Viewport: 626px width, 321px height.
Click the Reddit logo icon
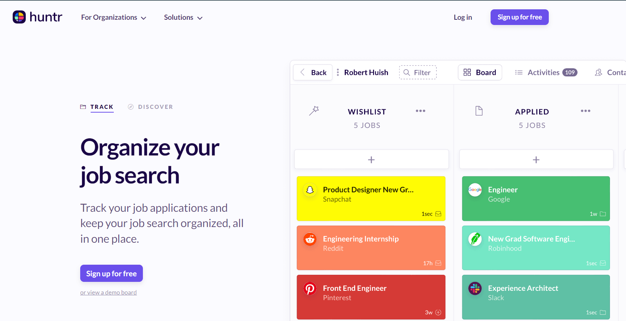310,239
